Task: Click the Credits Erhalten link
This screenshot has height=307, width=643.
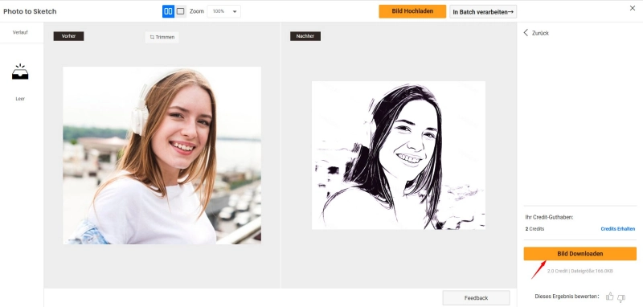Action: tap(617, 229)
